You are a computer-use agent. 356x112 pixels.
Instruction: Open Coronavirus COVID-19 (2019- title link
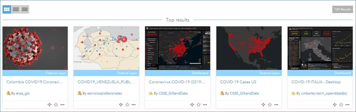click(177, 82)
